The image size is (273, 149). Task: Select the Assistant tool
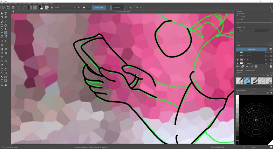coord(2,61)
